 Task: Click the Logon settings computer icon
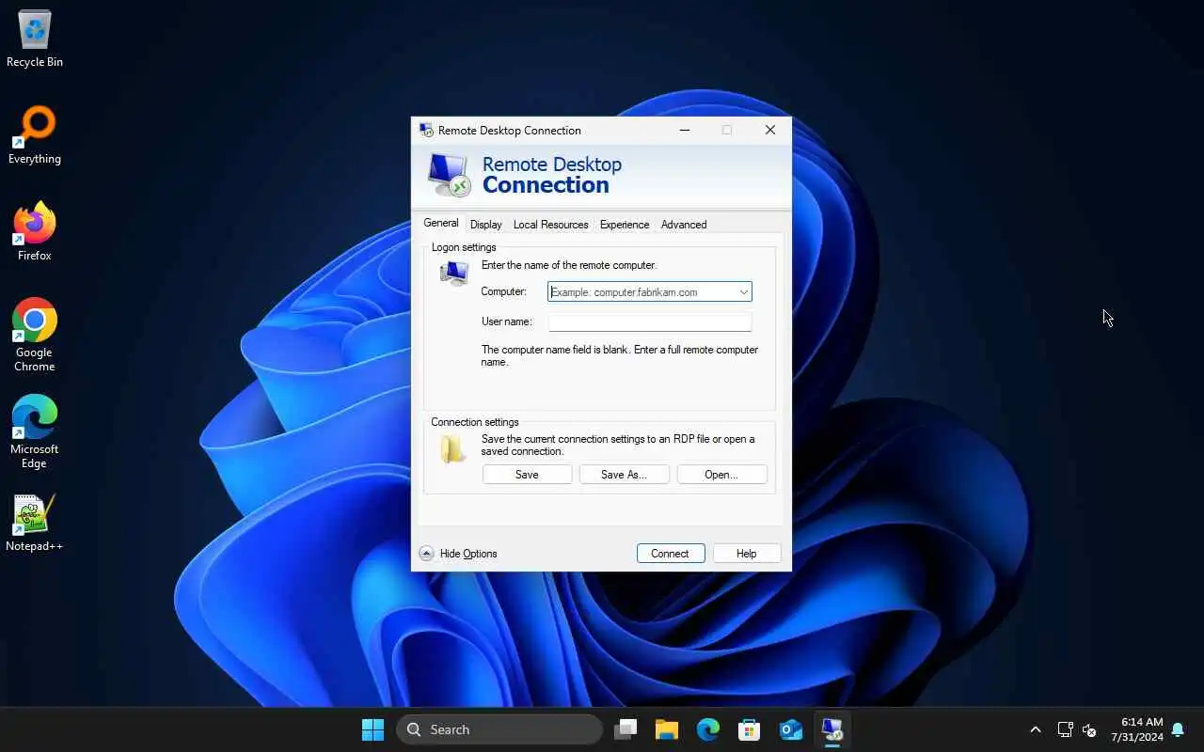pos(454,273)
